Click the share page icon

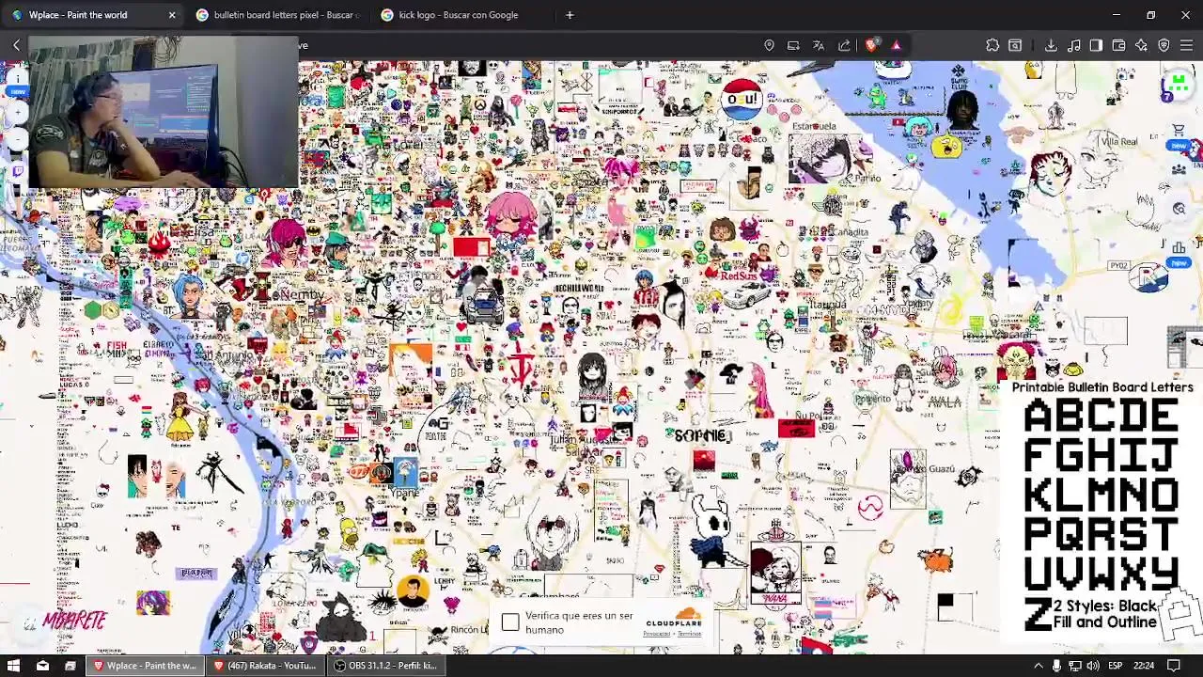pyautogui.click(x=844, y=45)
